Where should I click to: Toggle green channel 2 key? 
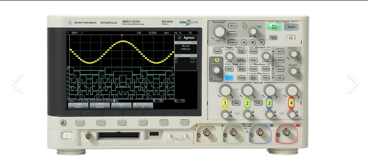click(x=247, y=103)
